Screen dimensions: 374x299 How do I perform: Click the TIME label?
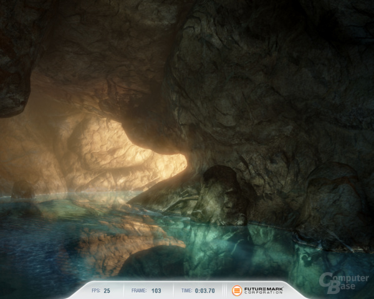(x=186, y=291)
